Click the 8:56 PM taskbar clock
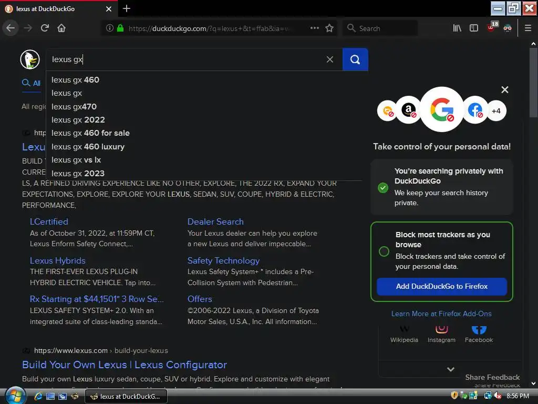Viewport: 538px width, 404px height. pos(518,396)
